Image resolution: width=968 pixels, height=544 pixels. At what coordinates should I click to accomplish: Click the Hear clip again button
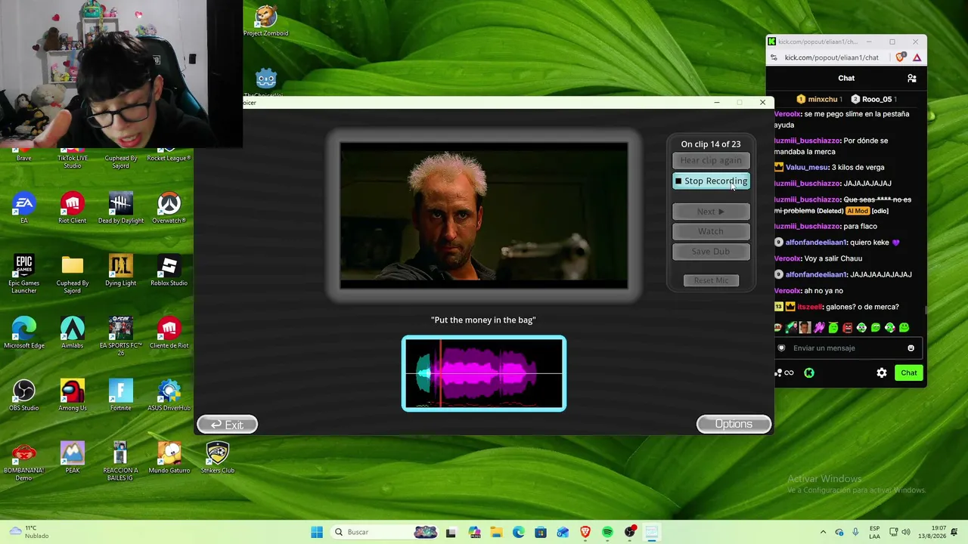[711, 160]
